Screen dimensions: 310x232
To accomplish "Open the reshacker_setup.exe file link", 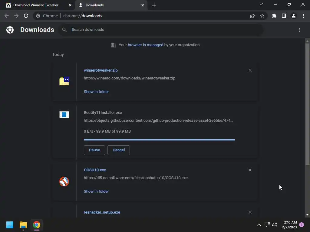I will click(102, 212).
